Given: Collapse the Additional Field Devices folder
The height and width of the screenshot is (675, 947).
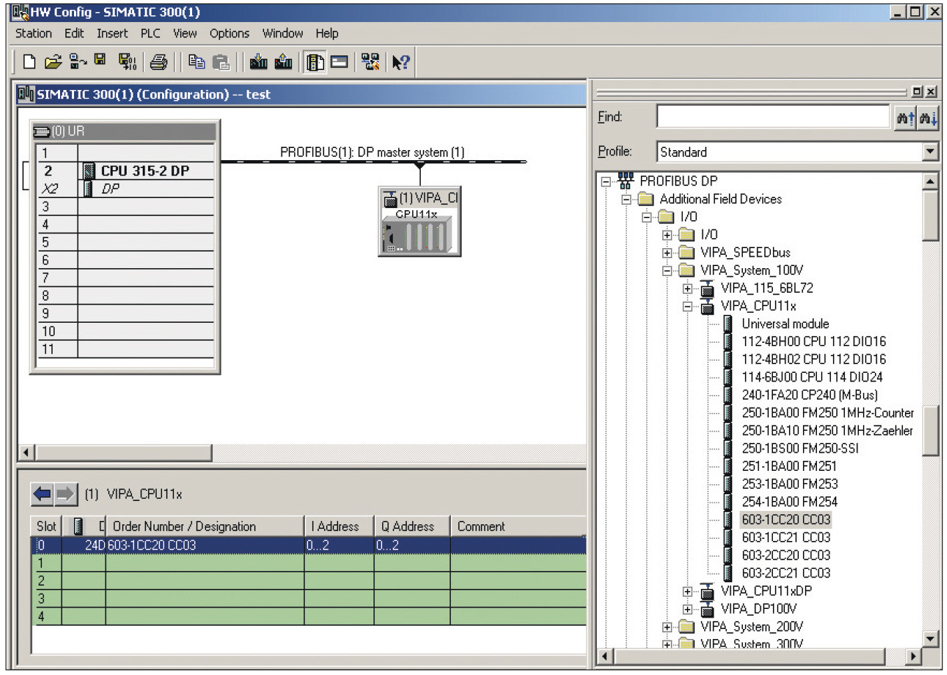Looking at the screenshot, I should click(x=626, y=199).
